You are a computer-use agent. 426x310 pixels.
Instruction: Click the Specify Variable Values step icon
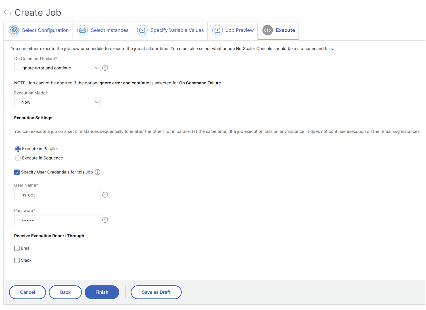[x=142, y=30]
